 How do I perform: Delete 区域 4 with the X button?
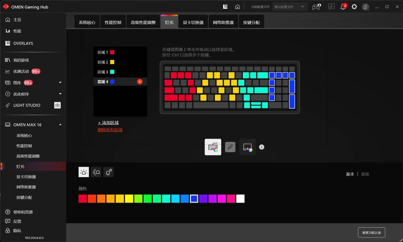point(140,82)
